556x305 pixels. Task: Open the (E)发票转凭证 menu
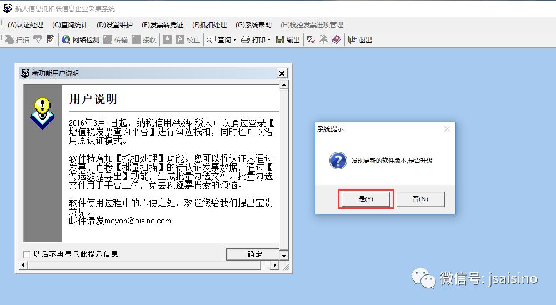point(162,25)
